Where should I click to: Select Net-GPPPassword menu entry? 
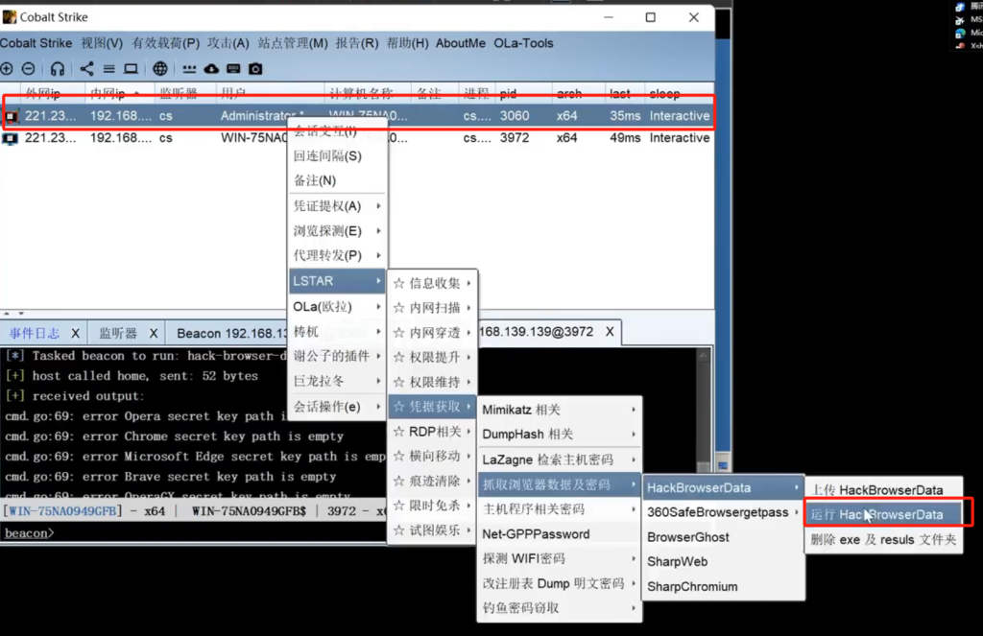(x=560, y=534)
